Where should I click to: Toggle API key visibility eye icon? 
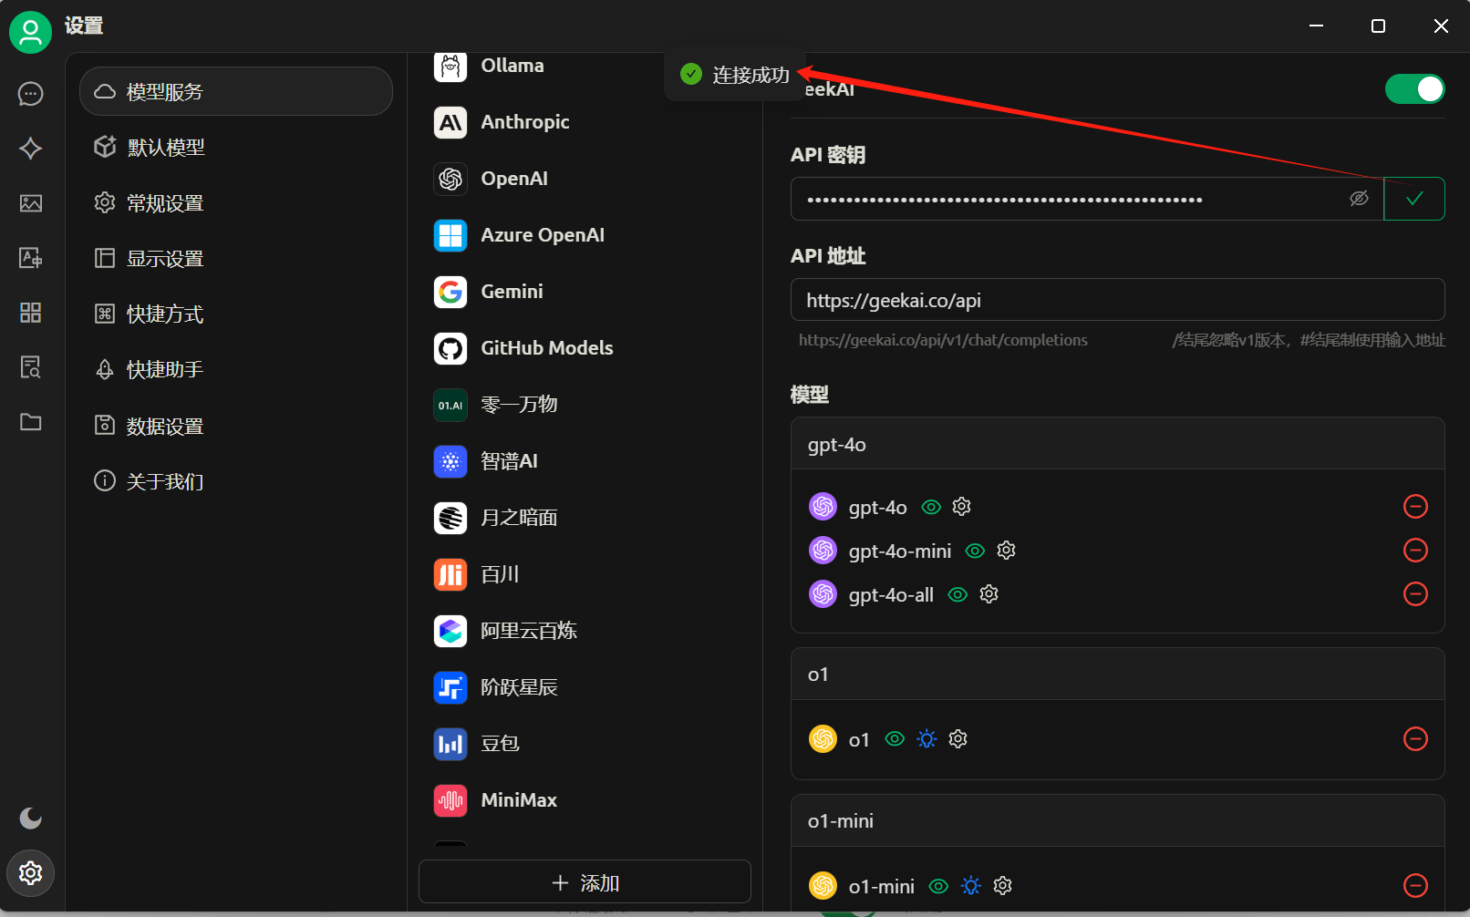click(1359, 199)
